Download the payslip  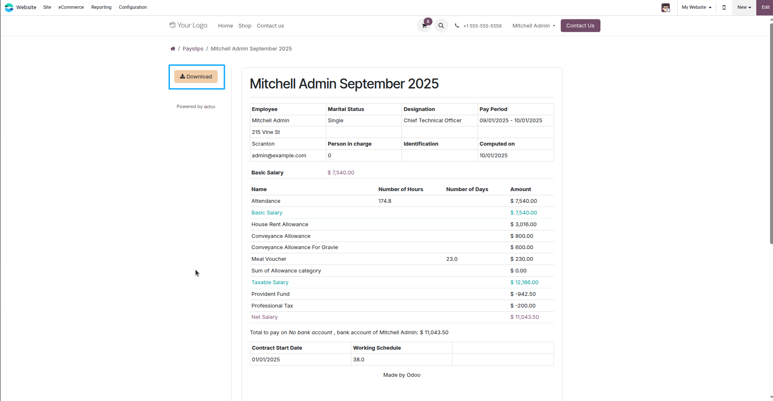coord(196,77)
